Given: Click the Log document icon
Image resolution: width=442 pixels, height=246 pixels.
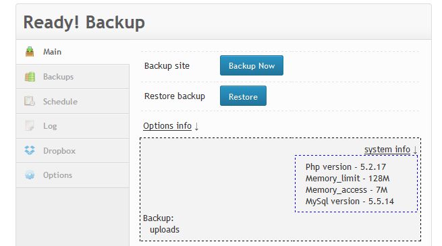Looking at the screenshot, I should tap(30, 125).
